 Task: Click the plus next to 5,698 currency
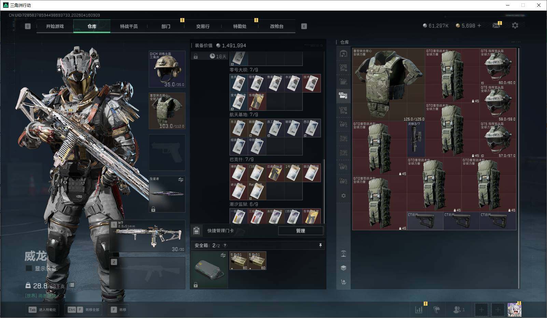click(479, 26)
